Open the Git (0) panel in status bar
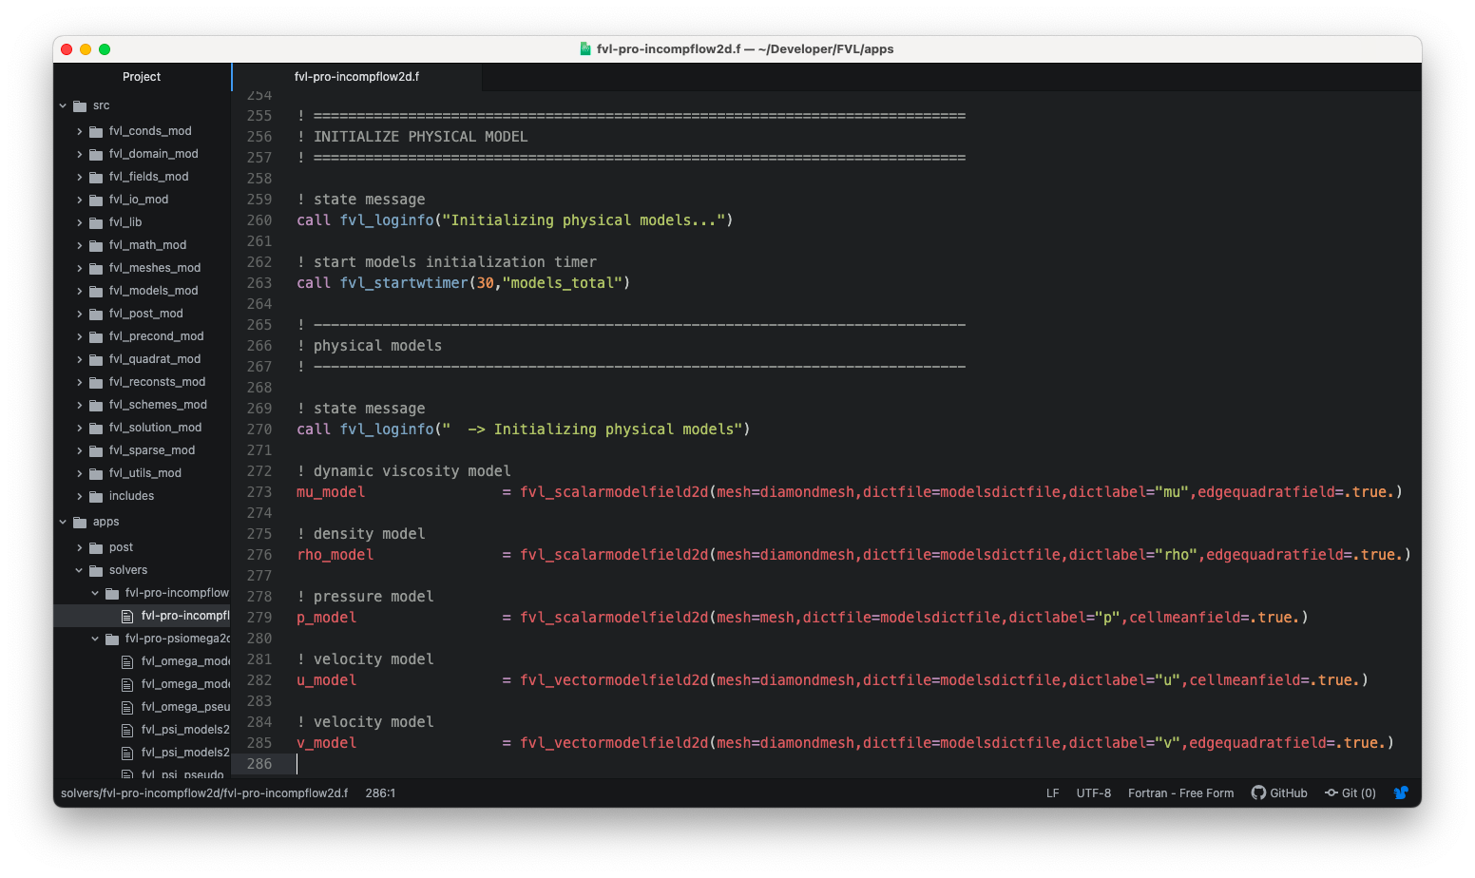This screenshot has height=878, width=1475. 1350,792
